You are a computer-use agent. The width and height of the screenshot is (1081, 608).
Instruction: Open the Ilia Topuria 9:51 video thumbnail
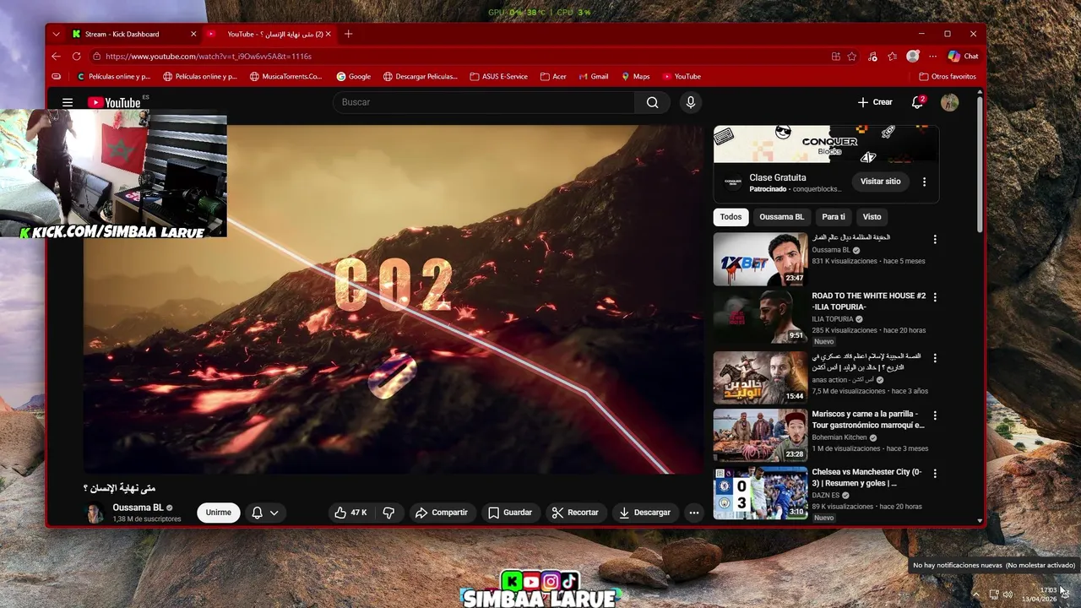pyautogui.click(x=760, y=318)
